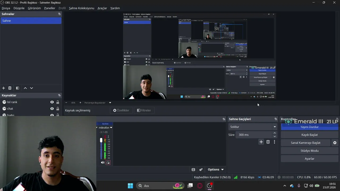The image size is (340, 191).
Task: Show hidden system tray icons chevron
Action: tap(285, 186)
